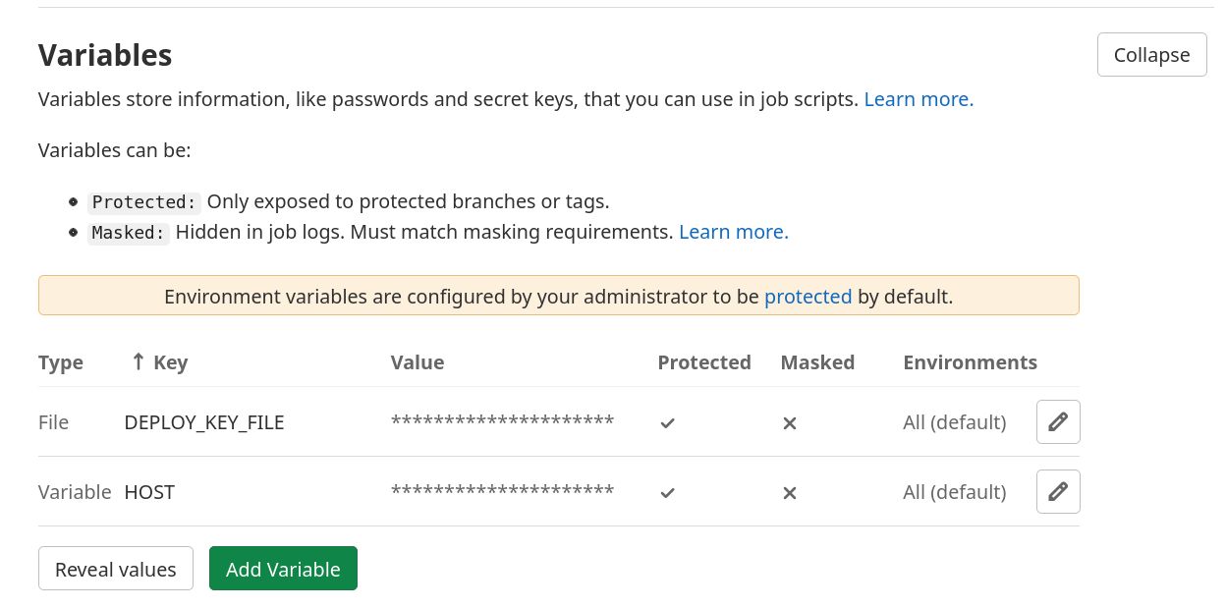The image size is (1226, 608).
Task: Click the Value column header
Action: [x=418, y=362]
